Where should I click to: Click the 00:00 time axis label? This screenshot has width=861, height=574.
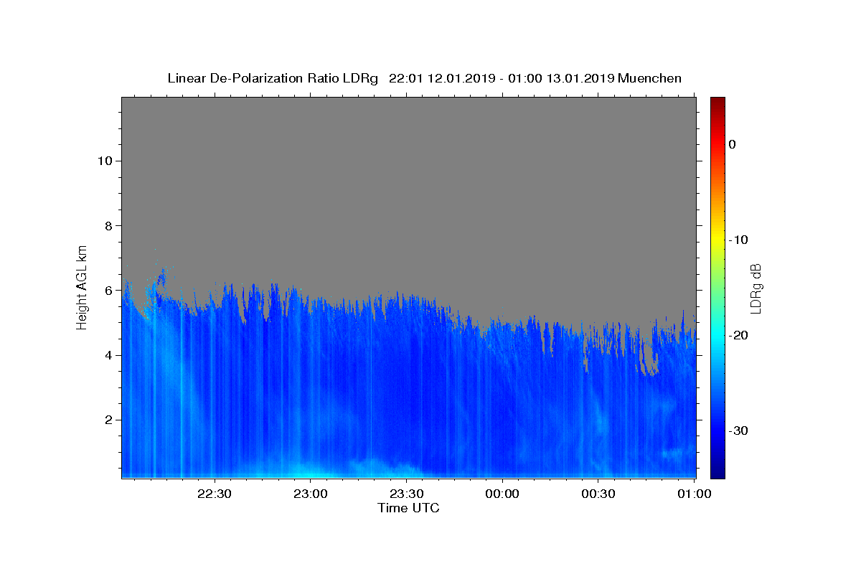click(x=502, y=494)
